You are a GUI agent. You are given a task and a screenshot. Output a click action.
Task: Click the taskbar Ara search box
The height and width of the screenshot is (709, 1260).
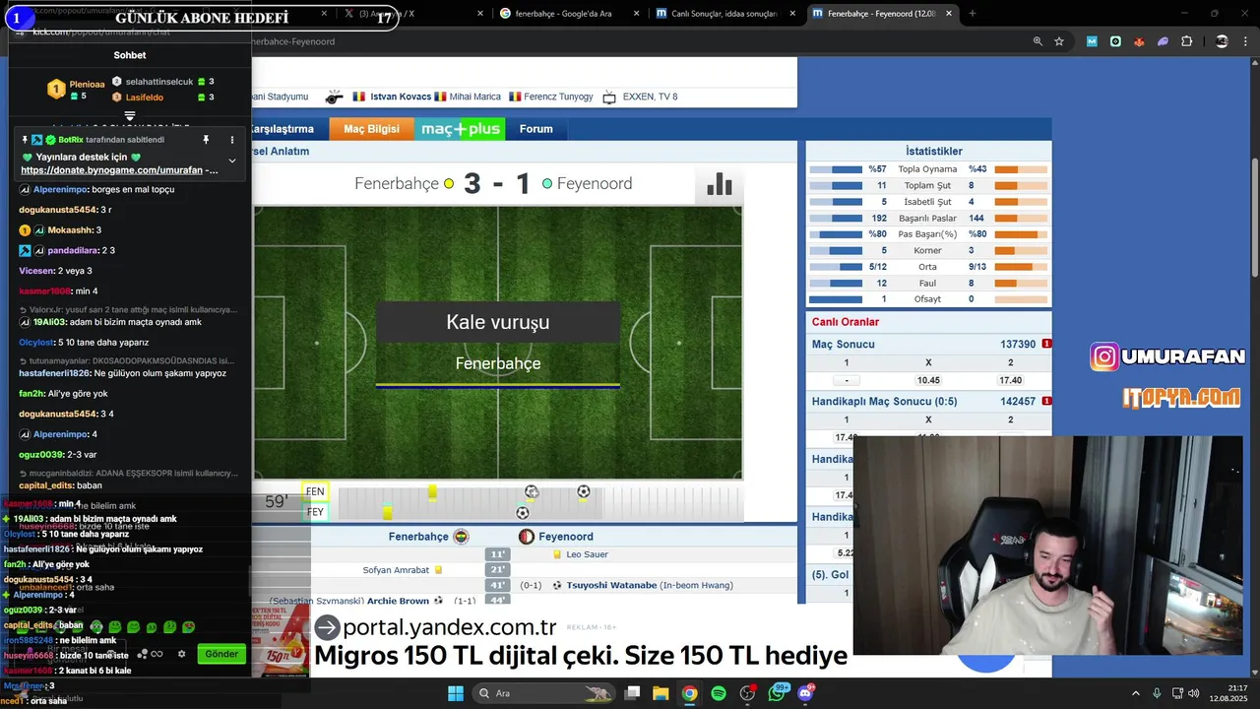pos(544,693)
